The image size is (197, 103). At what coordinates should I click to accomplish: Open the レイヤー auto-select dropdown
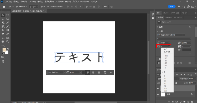tap(33, 7)
